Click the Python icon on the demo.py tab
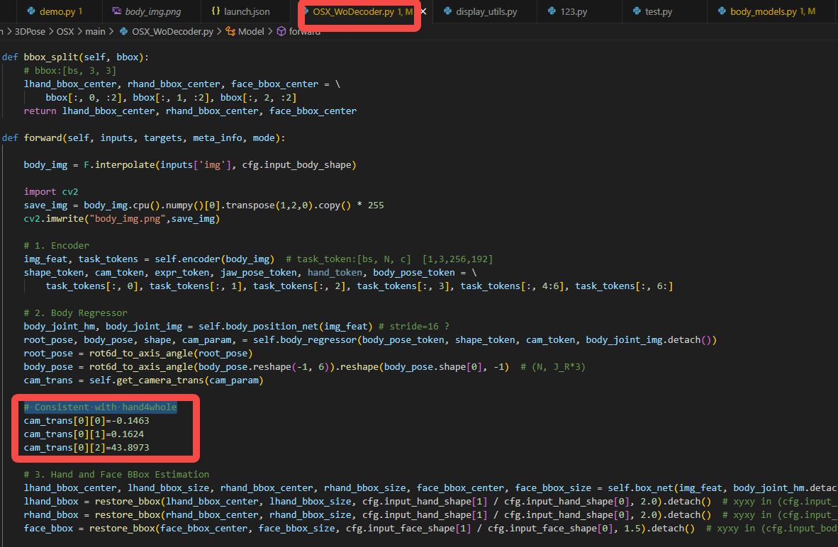Image resolution: width=838 pixels, height=547 pixels. click(30, 11)
